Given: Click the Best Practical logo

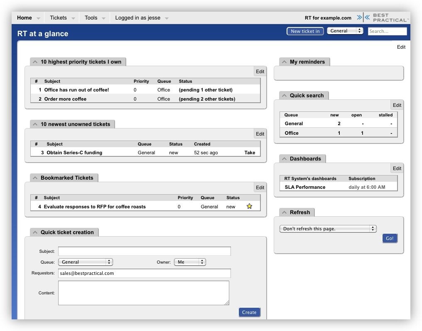Looking at the screenshot, I should (x=382, y=18).
